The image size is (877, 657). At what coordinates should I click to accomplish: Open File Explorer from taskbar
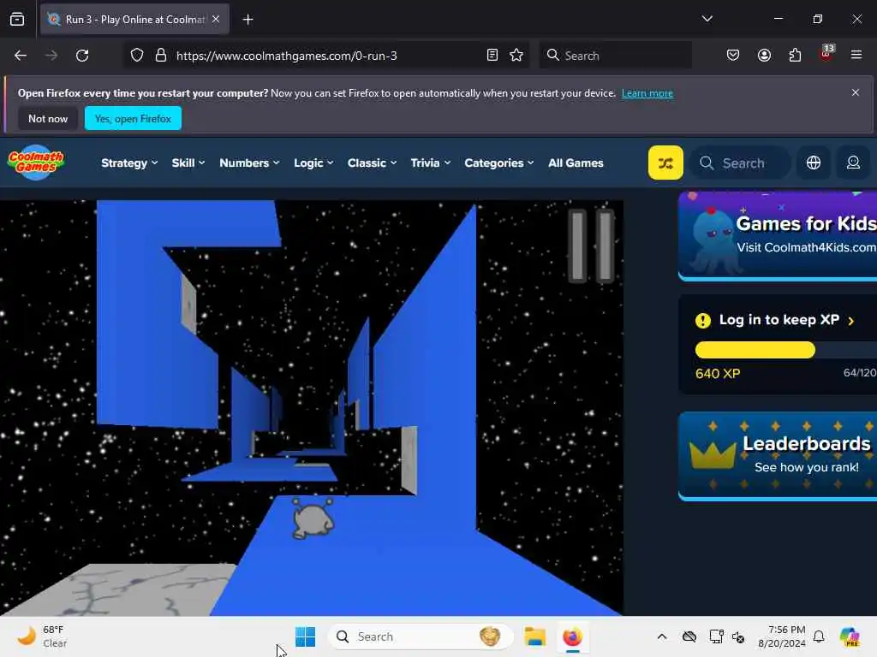coord(534,636)
